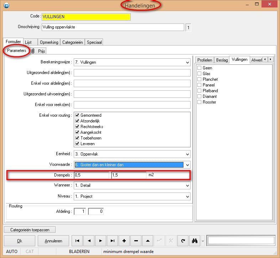Click the Enkel voor reeks(en) field
Viewport: 280px width, 258px height.
(132, 105)
